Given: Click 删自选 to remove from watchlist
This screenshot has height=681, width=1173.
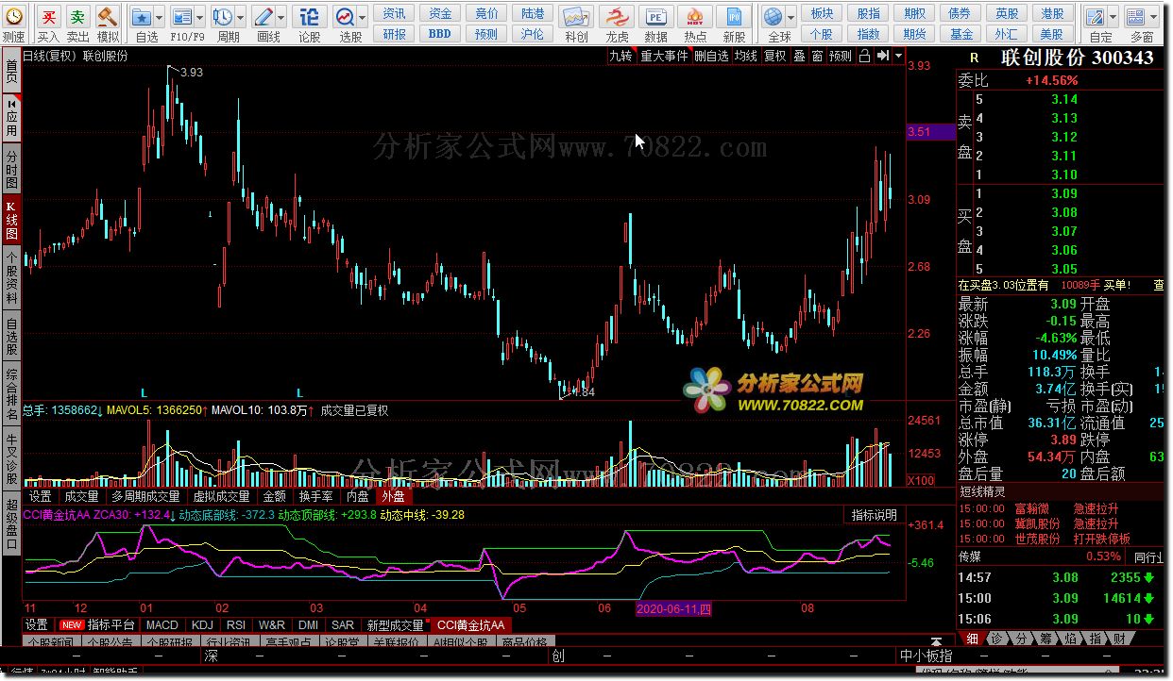Looking at the screenshot, I should (711, 56).
